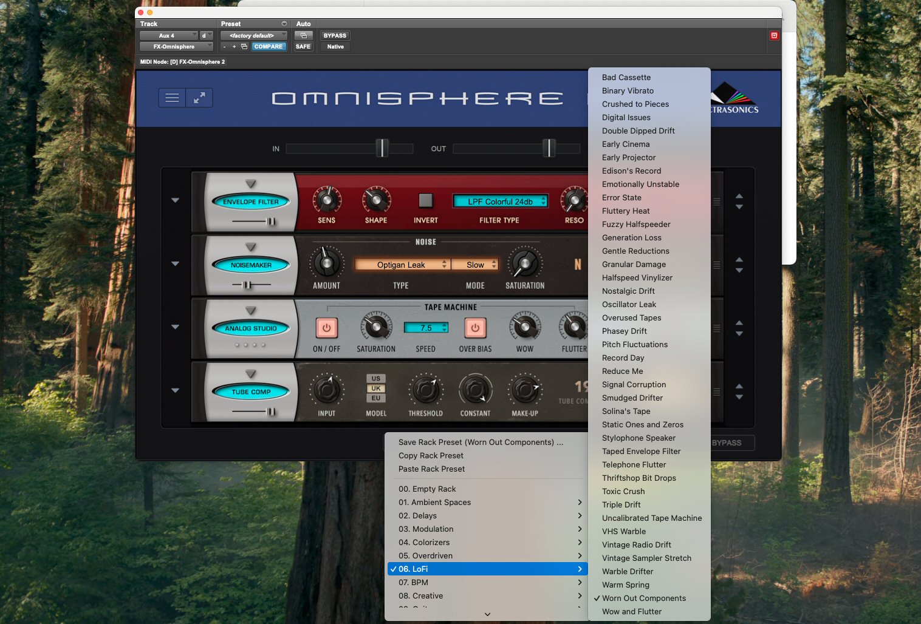Click the Envelope Filter rack handle icon
921x624 pixels.
(717, 202)
